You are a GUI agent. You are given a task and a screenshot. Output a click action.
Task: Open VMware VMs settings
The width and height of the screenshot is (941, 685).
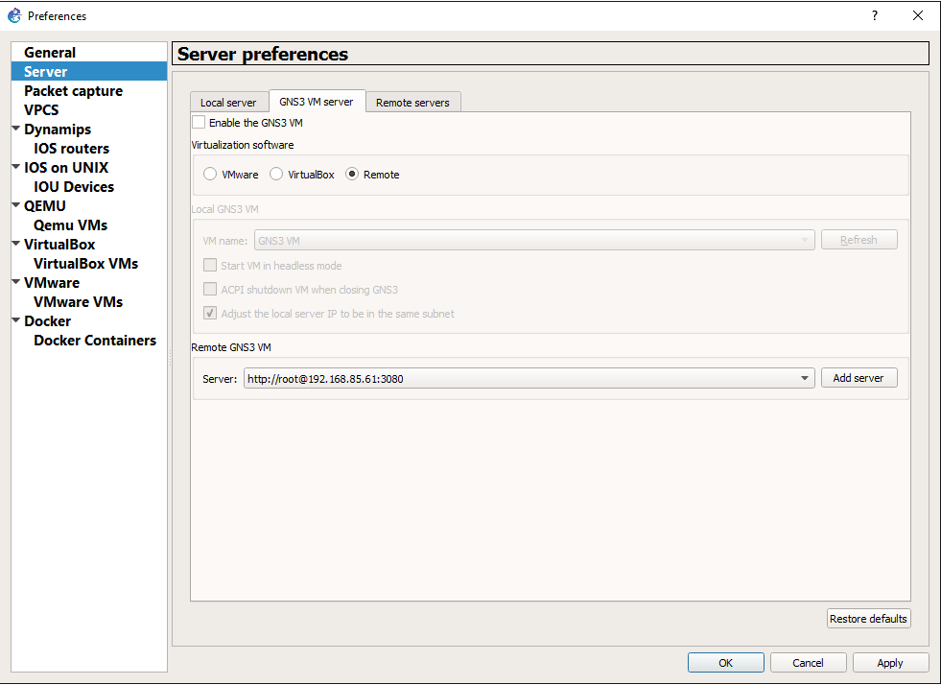coord(78,302)
